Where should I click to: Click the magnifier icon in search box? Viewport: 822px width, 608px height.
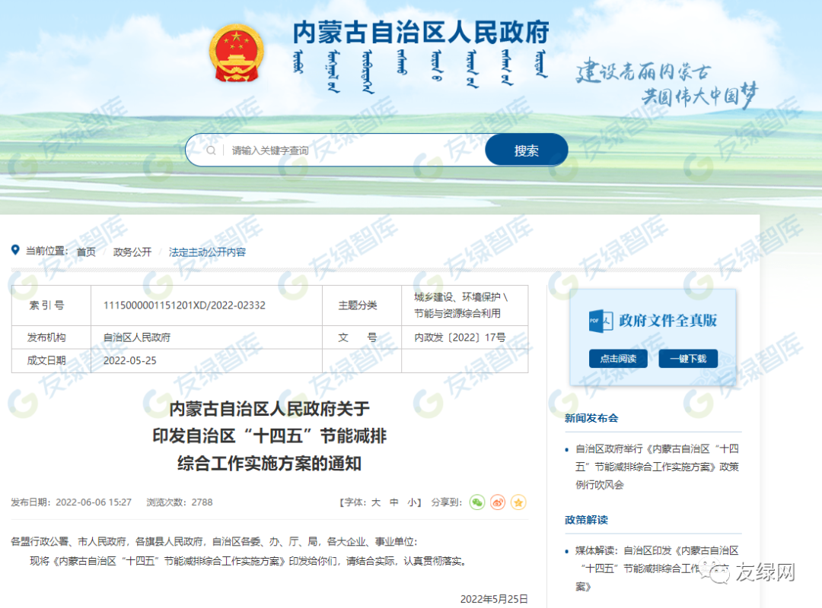(211, 150)
